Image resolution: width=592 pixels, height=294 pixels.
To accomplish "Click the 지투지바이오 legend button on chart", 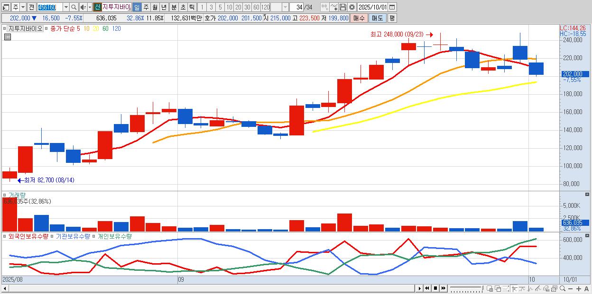I will [x=25, y=28].
